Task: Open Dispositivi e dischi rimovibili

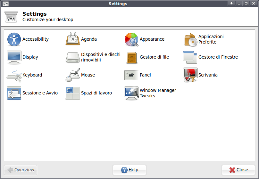Action: pos(73,57)
